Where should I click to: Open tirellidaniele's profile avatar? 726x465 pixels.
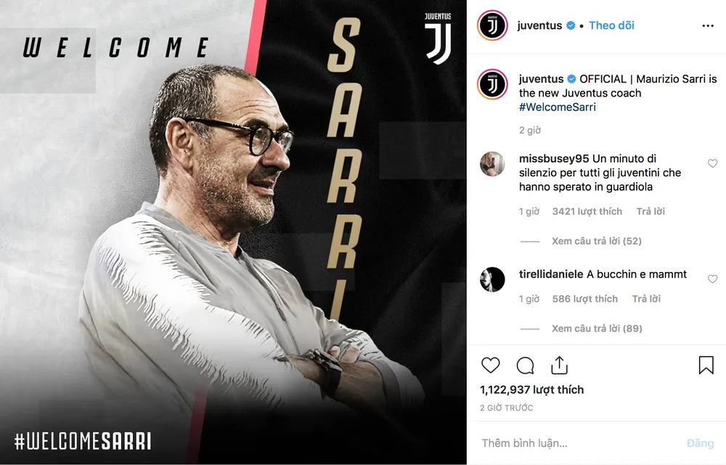(492, 279)
